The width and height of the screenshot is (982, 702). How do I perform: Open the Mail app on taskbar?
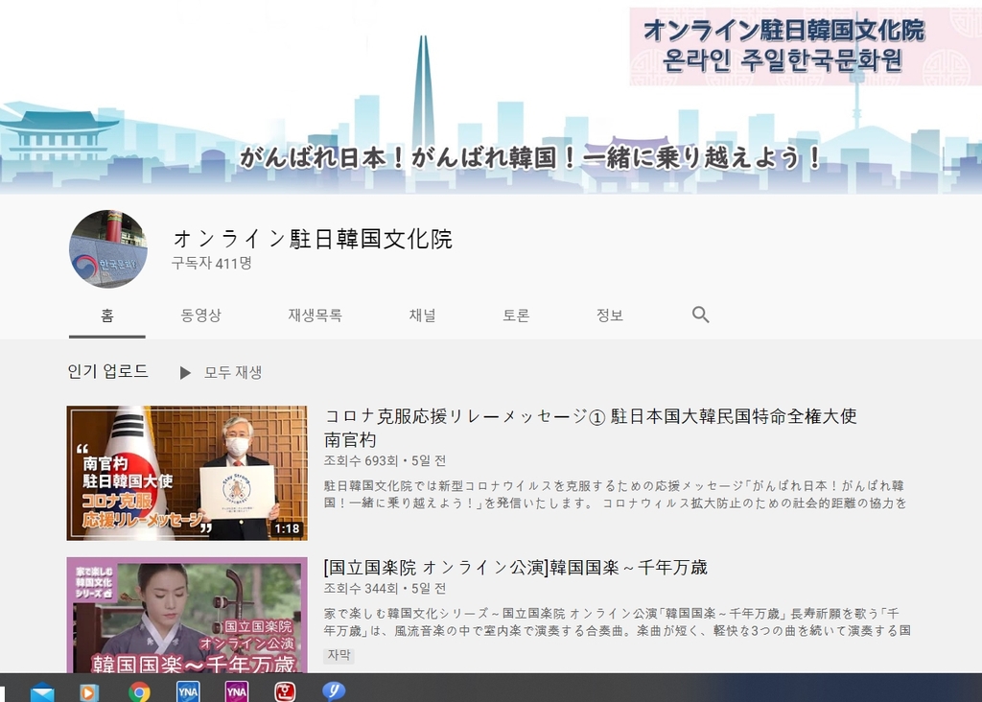(42, 691)
